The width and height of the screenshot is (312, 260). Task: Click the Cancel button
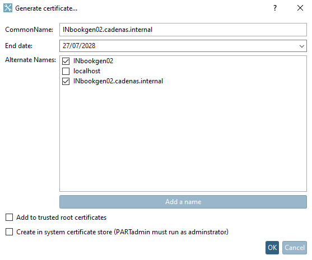click(295, 248)
